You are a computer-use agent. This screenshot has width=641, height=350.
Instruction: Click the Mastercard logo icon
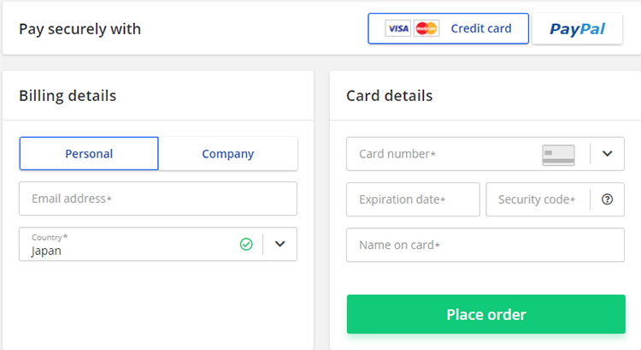pos(426,29)
